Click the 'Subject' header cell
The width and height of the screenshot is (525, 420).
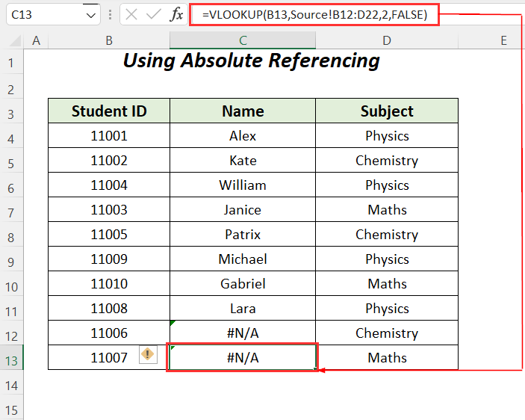click(x=387, y=111)
